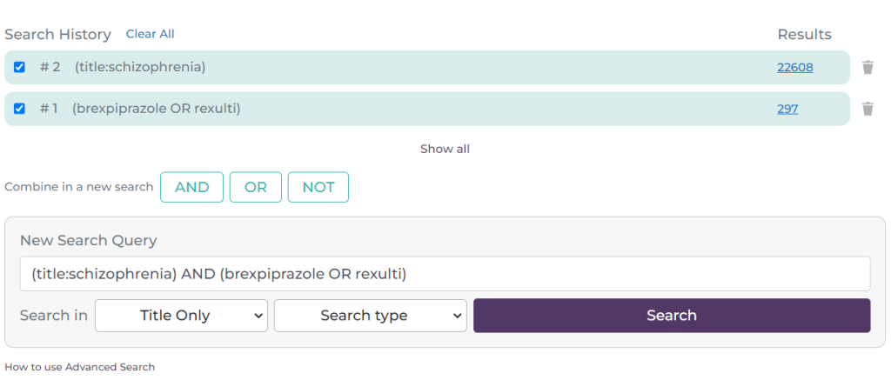This screenshot has width=891, height=380.
Task: Combine searches with the NOT button
Action: pos(318,187)
